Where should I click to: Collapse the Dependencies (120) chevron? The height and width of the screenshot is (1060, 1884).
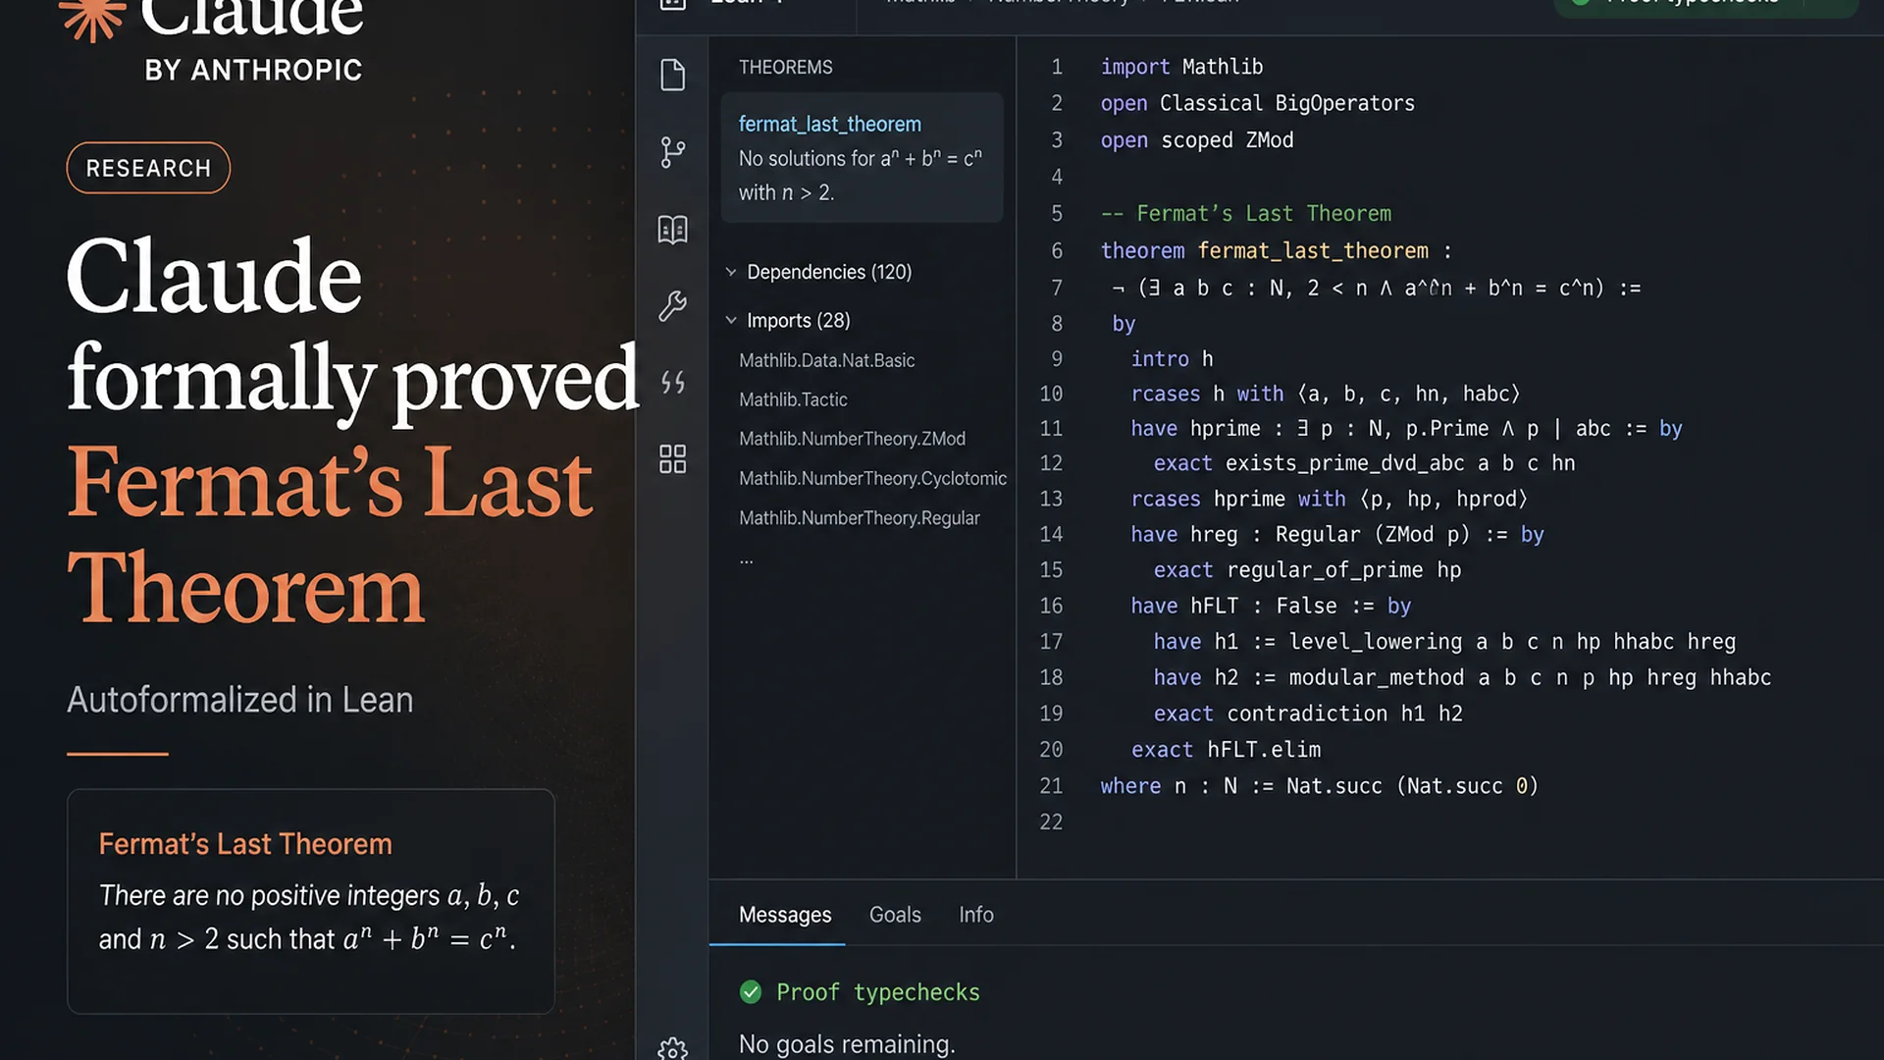coord(731,272)
